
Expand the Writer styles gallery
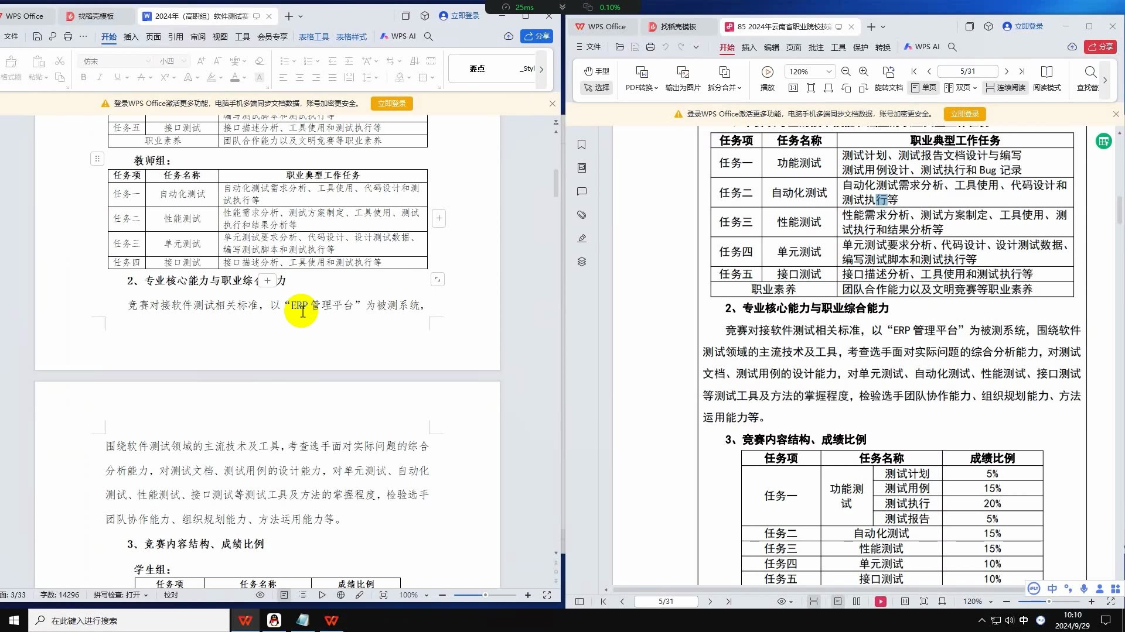tap(541, 69)
